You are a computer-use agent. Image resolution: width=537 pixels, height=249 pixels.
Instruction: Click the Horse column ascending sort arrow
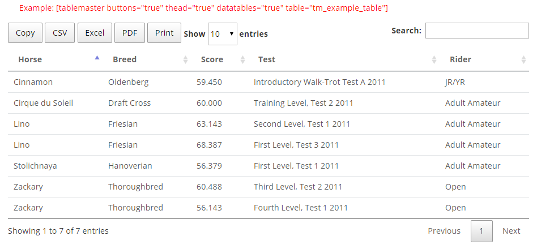97,58
